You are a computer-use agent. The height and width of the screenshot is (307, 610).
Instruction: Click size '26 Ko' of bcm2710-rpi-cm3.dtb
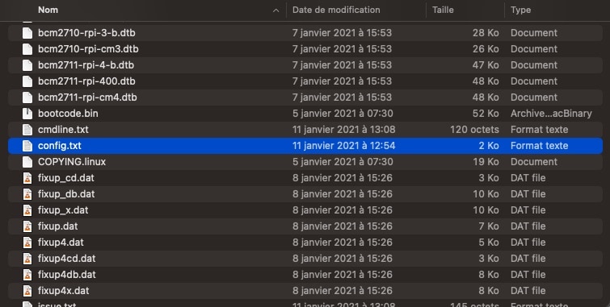click(486, 49)
